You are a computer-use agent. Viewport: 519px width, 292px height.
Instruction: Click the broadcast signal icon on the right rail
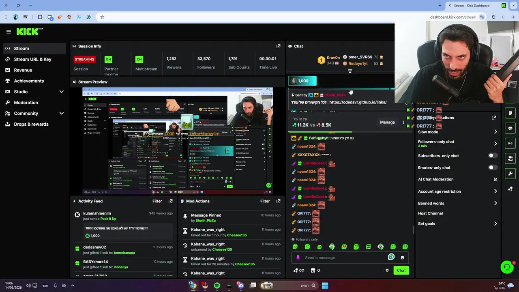point(510,143)
